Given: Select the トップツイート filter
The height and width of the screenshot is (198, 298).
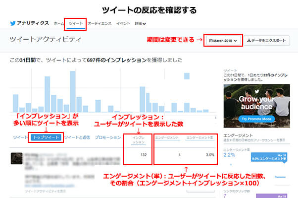Looking at the screenshot, I should click(46, 137).
